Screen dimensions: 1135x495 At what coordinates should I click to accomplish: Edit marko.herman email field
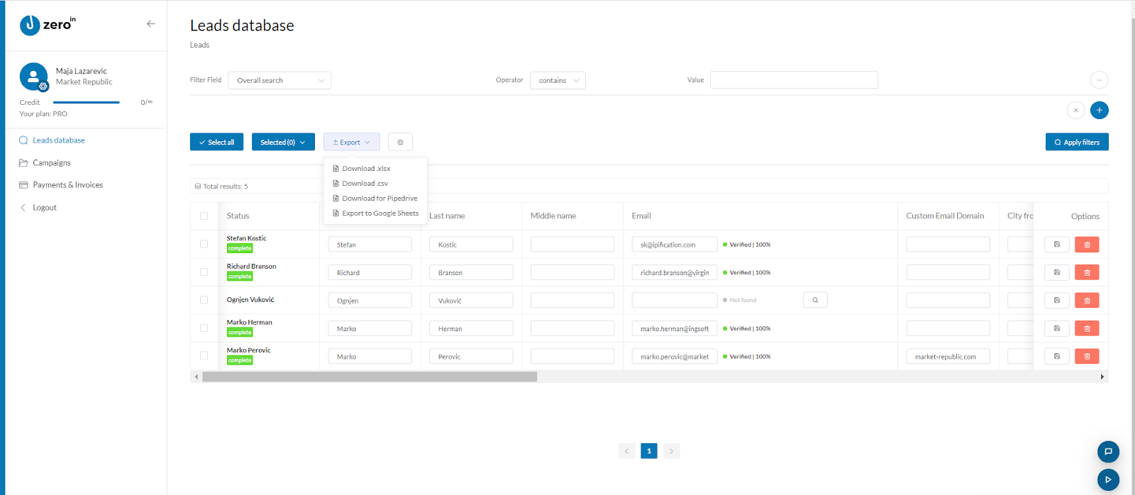[x=675, y=328]
